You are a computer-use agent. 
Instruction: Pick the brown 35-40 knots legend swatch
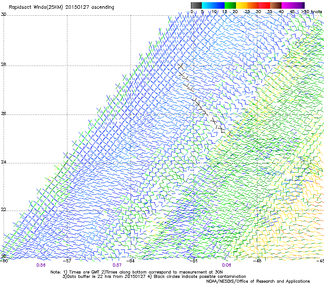click(x=276, y=5)
